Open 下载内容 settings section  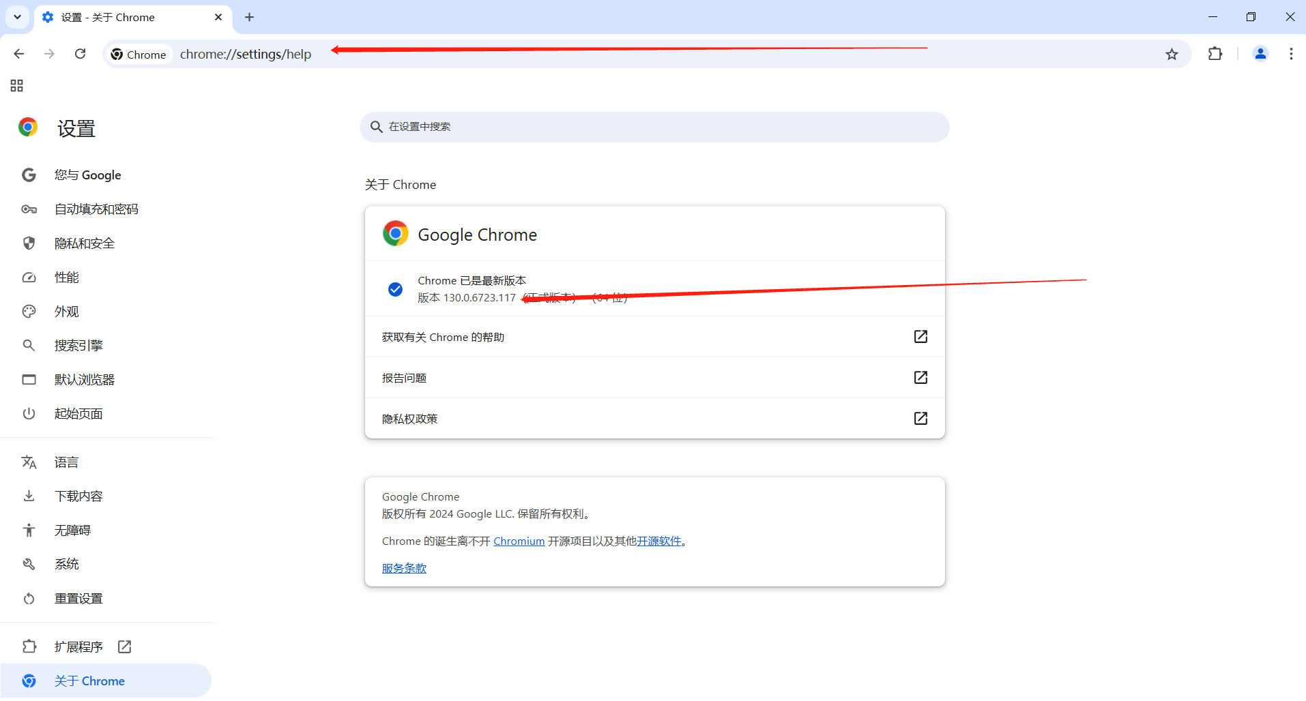[106, 496]
